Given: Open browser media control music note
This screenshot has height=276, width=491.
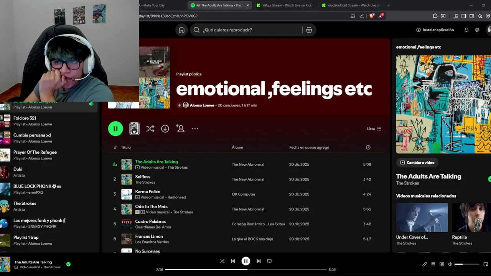Looking at the screenshot, I should [x=456, y=16].
